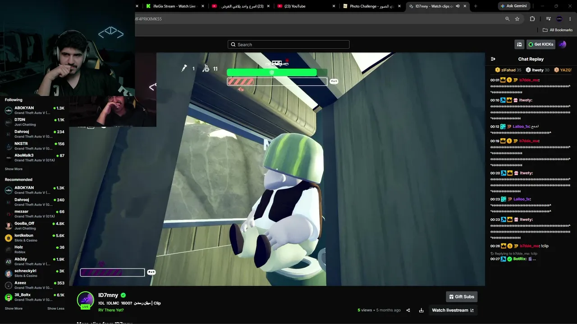Click b7dde_ma username at 00:01 in chat
This screenshot has height=324, width=577.
tap(529, 80)
